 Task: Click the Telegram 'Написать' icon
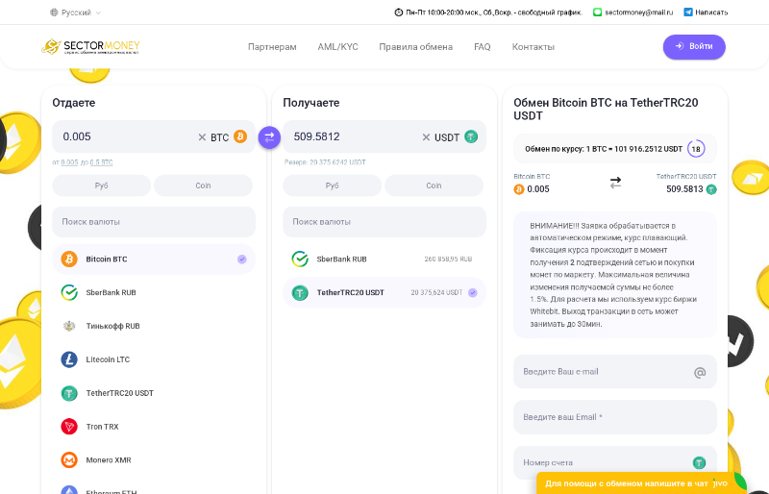click(x=688, y=12)
